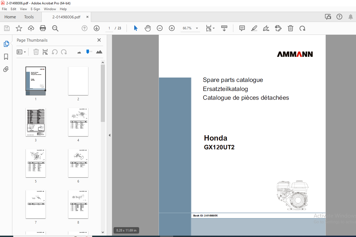Delete page with toolbar trash icon
356x237 pixels.
coord(290,28)
